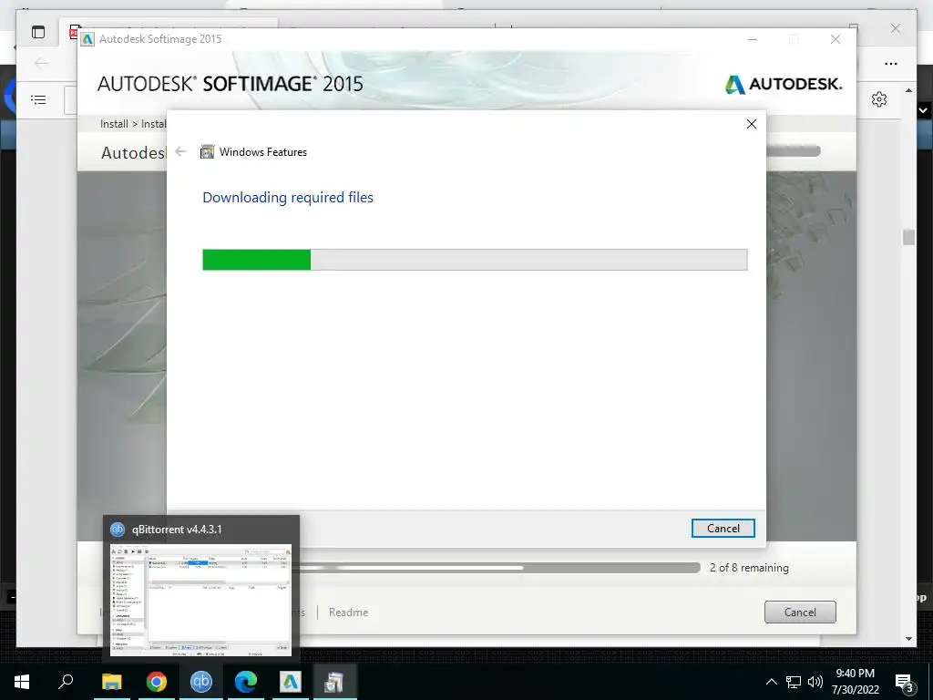This screenshot has height=700, width=933.
Task: Select the qBittorrent window preview thumbnail
Action: [x=201, y=600]
